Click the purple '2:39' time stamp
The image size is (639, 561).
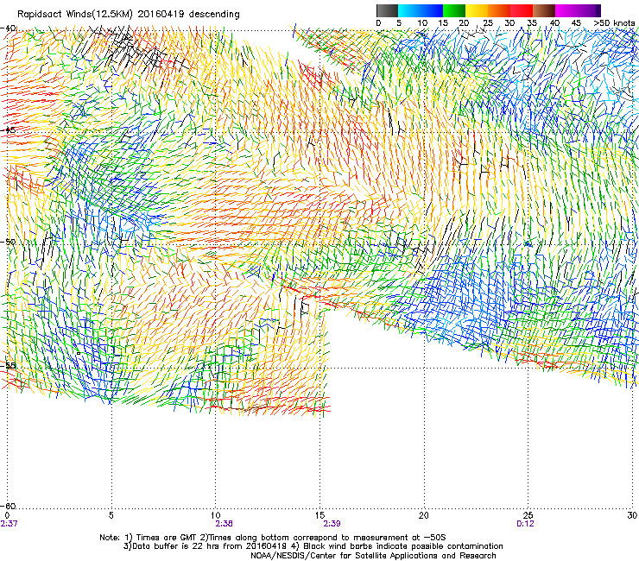pos(332,524)
